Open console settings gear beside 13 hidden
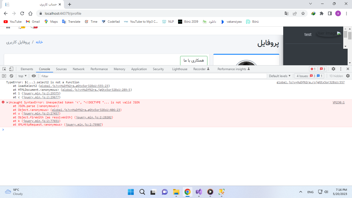 pos(348,76)
